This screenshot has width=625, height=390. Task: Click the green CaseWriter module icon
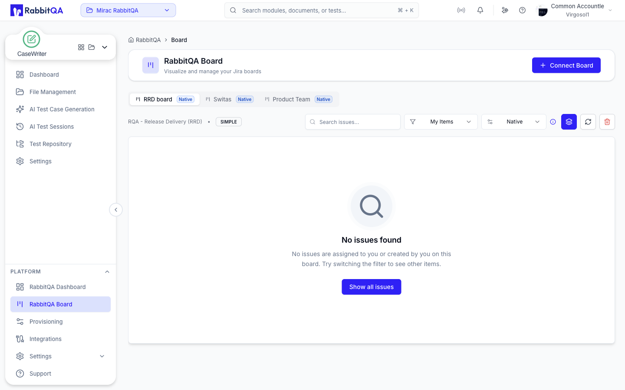31,39
